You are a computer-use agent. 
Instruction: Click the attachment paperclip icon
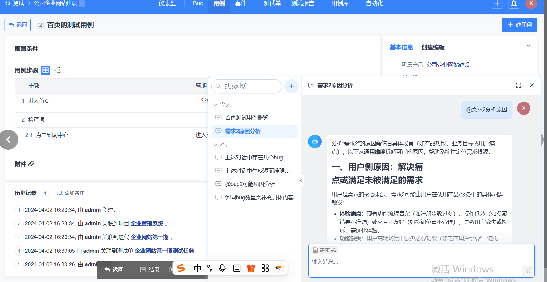[x=31, y=164]
